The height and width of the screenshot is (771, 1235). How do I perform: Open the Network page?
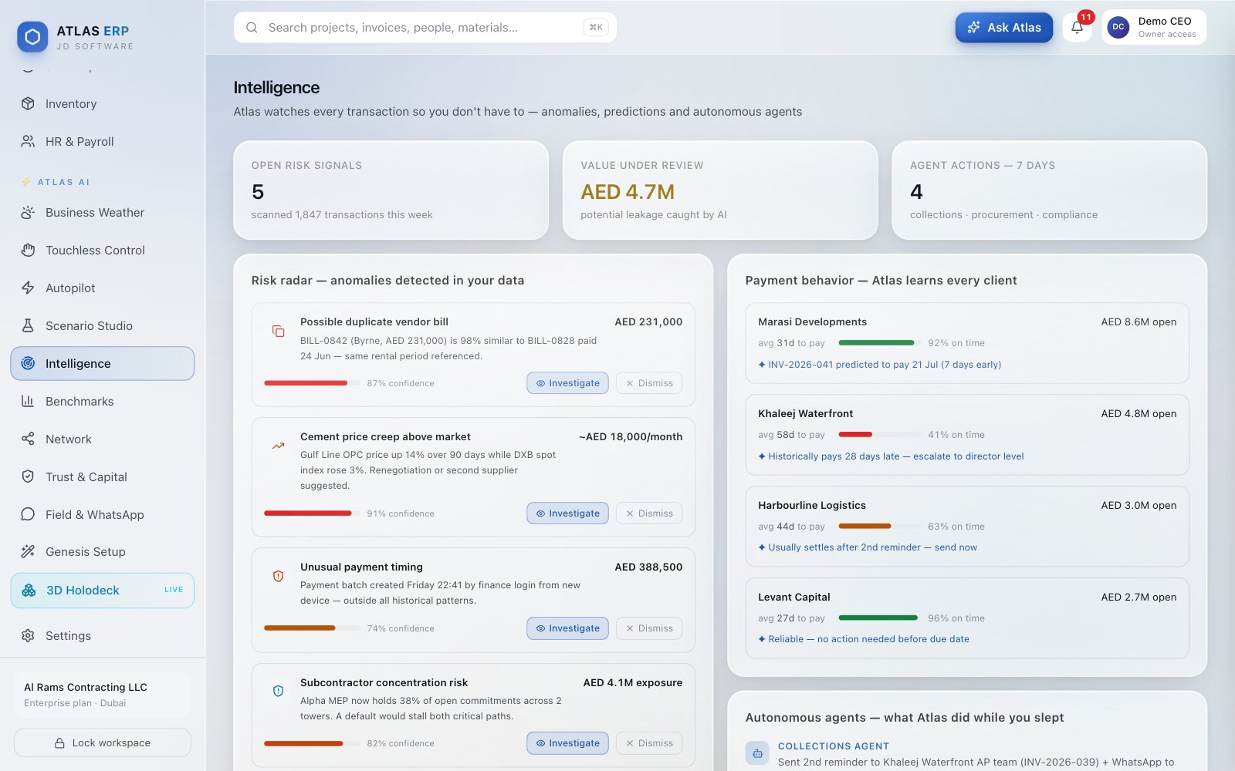pos(103,439)
